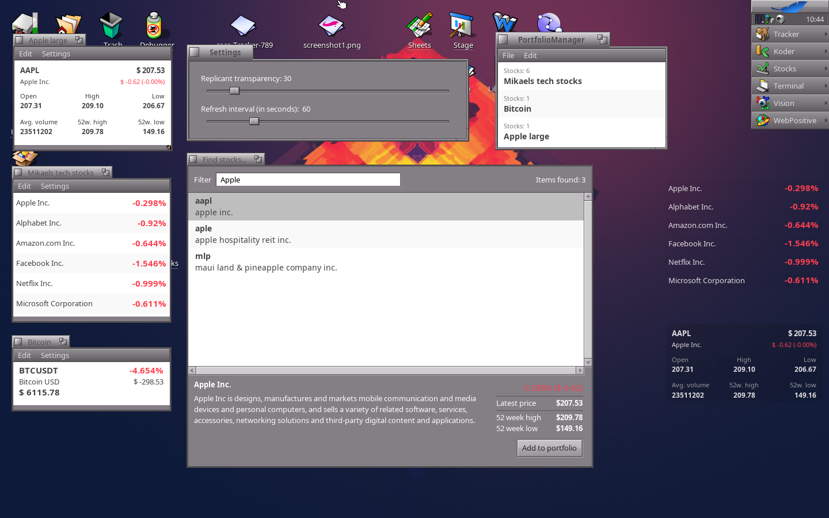Select Facebook Inc. row in Mikaels tech stocks window
This screenshot has height=518, width=829.
(92, 264)
